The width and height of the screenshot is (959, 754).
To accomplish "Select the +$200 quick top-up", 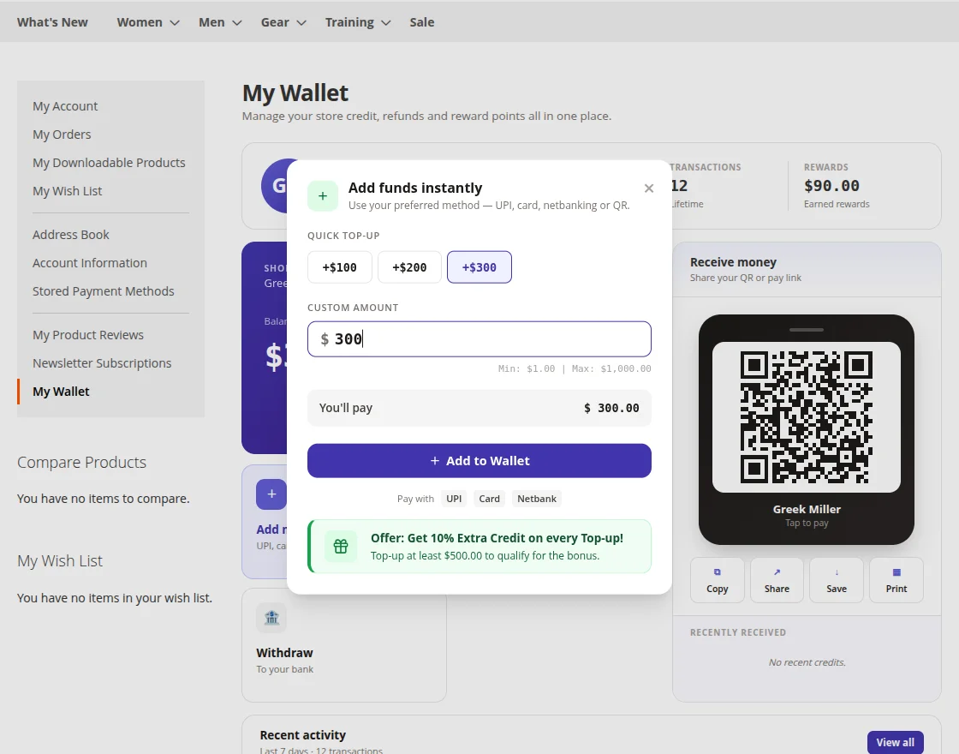I will (409, 266).
